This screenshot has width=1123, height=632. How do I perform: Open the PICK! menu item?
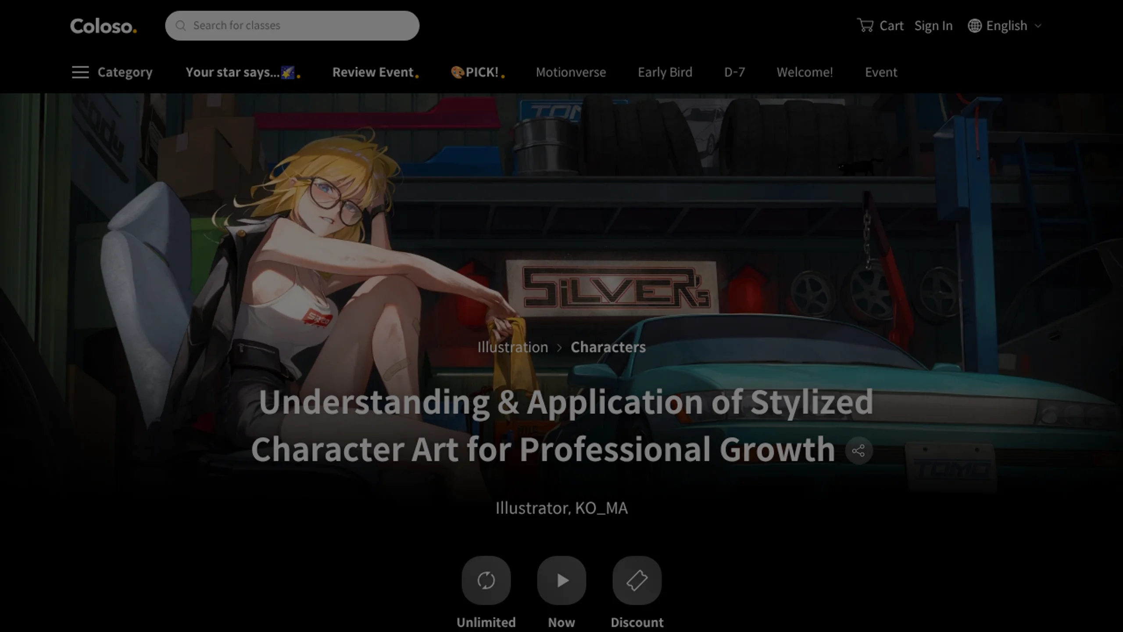click(x=478, y=72)
